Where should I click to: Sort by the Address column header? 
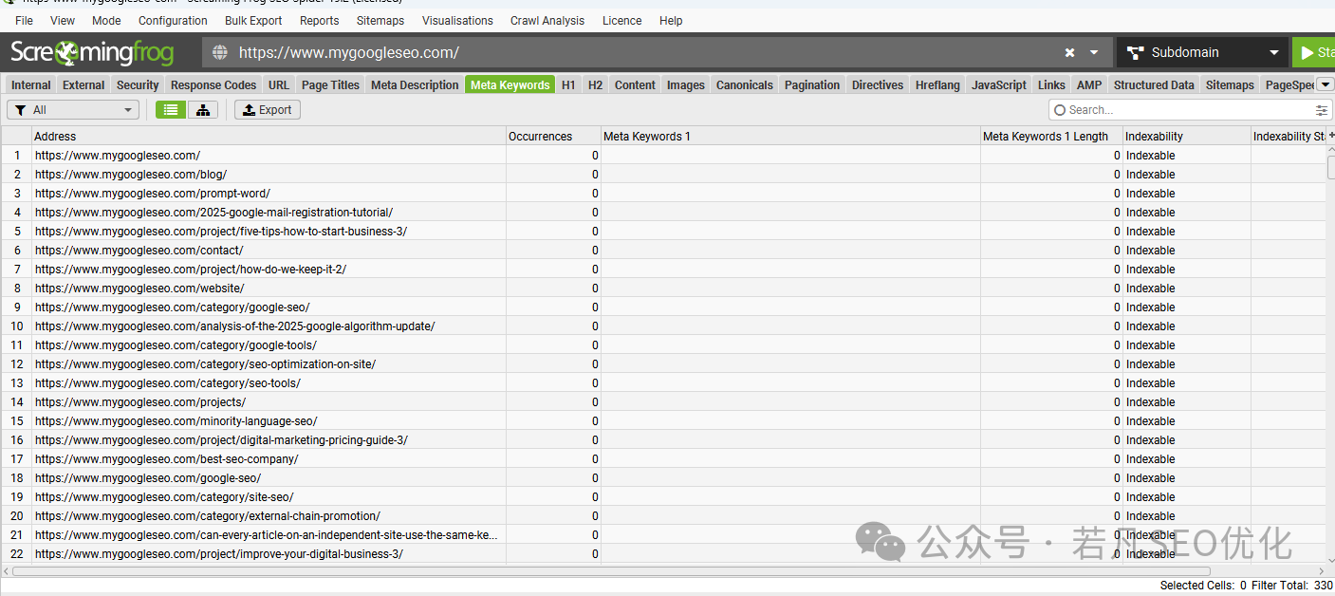click(x=269, y=136)
